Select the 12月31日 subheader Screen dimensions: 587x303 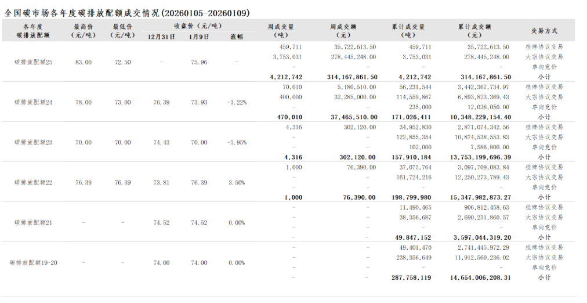coord(161,36)
